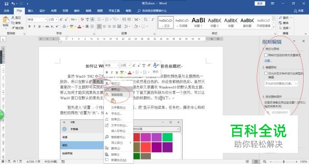Screen dimensions: 309x164
Task: Open font name dropdown on mini toolbar
Action: [x=118, y=65]
